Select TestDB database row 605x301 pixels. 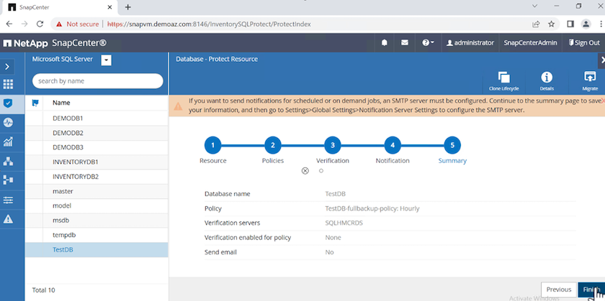point(97,249)
